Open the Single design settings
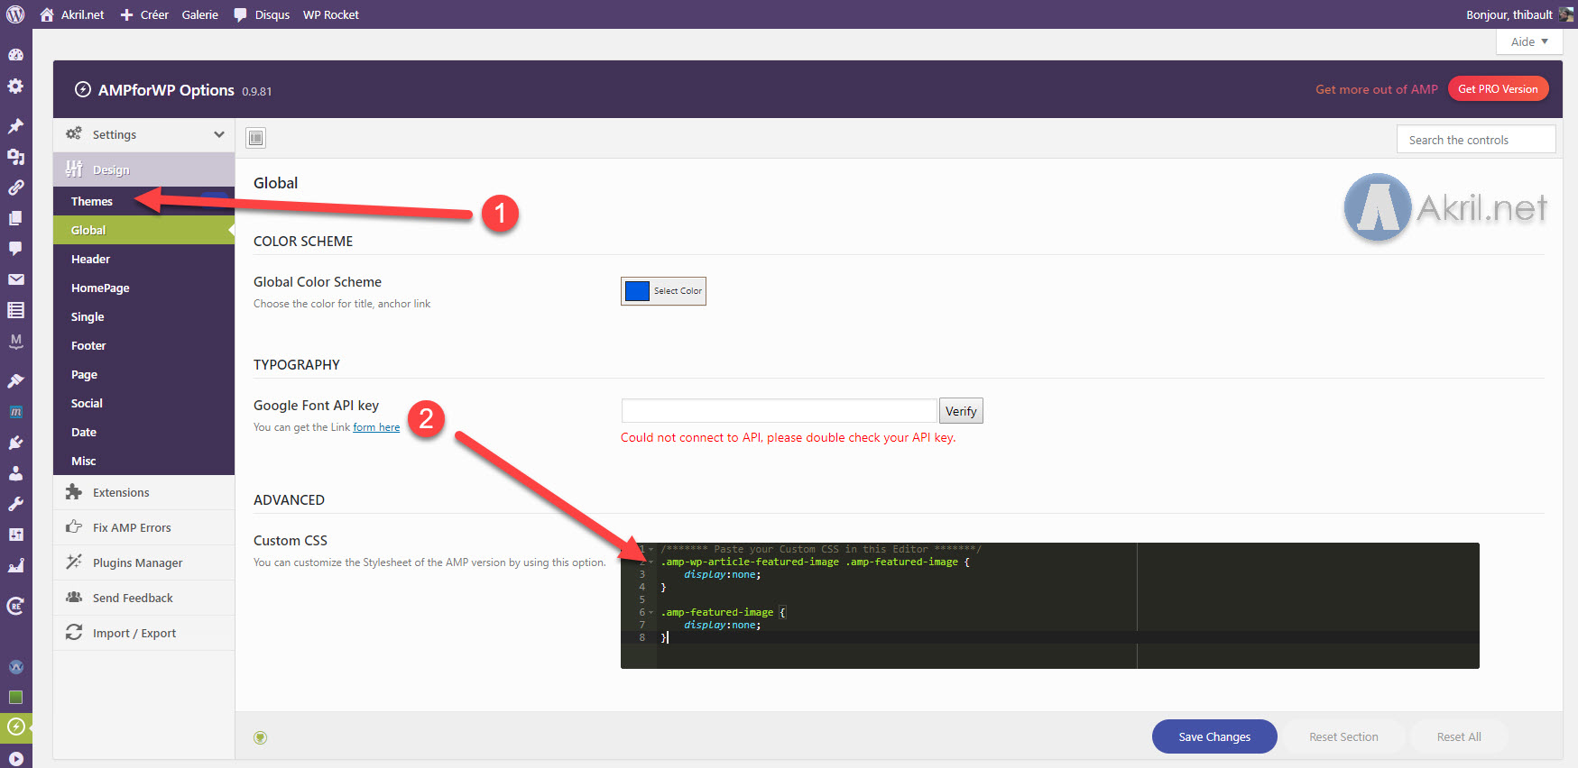Image resolution: width=1578 pixels, height=768 pixels. 143,316
